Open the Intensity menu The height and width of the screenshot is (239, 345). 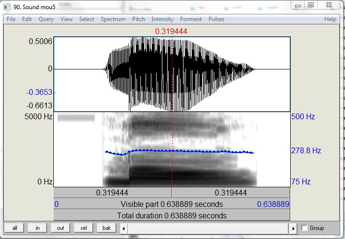click(x=162, y=19)
